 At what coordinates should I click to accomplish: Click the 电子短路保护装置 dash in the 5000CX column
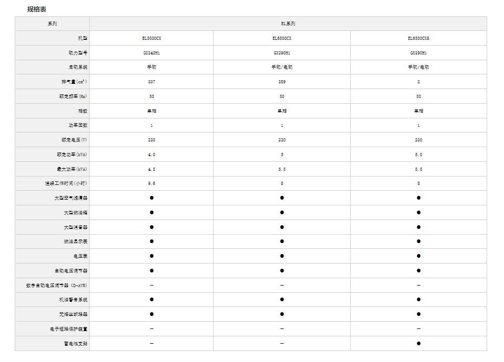152,328
